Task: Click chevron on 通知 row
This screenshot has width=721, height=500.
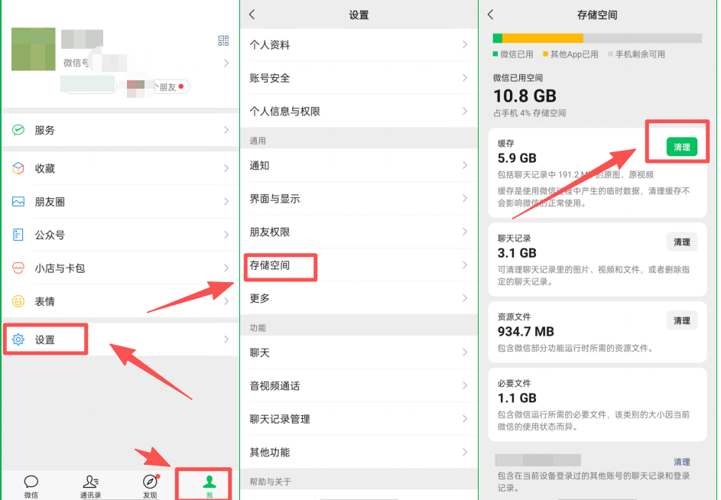Action: (465, 165)
